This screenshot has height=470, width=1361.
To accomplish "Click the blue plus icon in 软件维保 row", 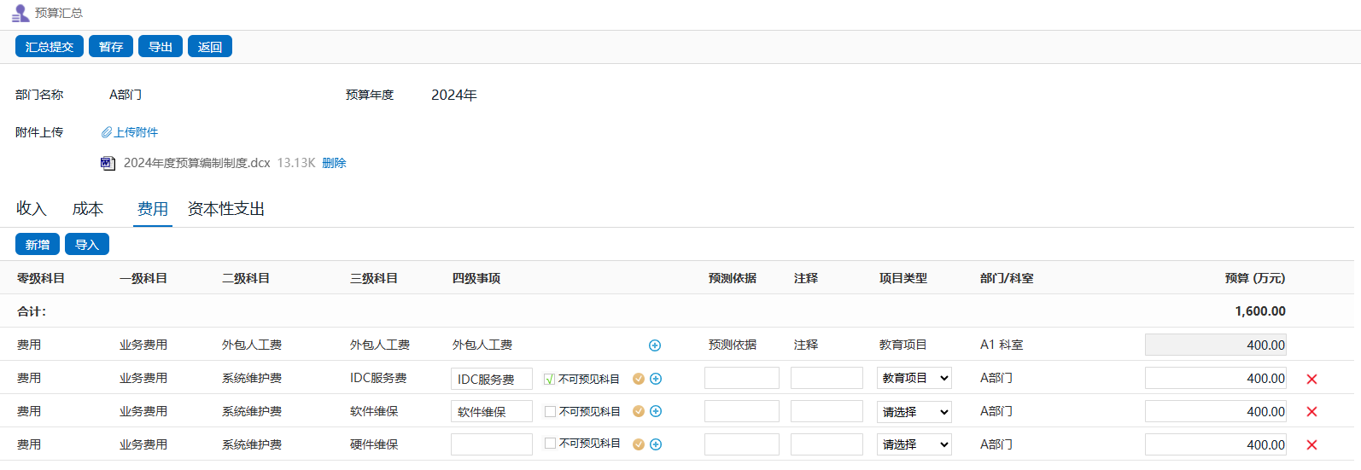I will click(x=656, y=411).
